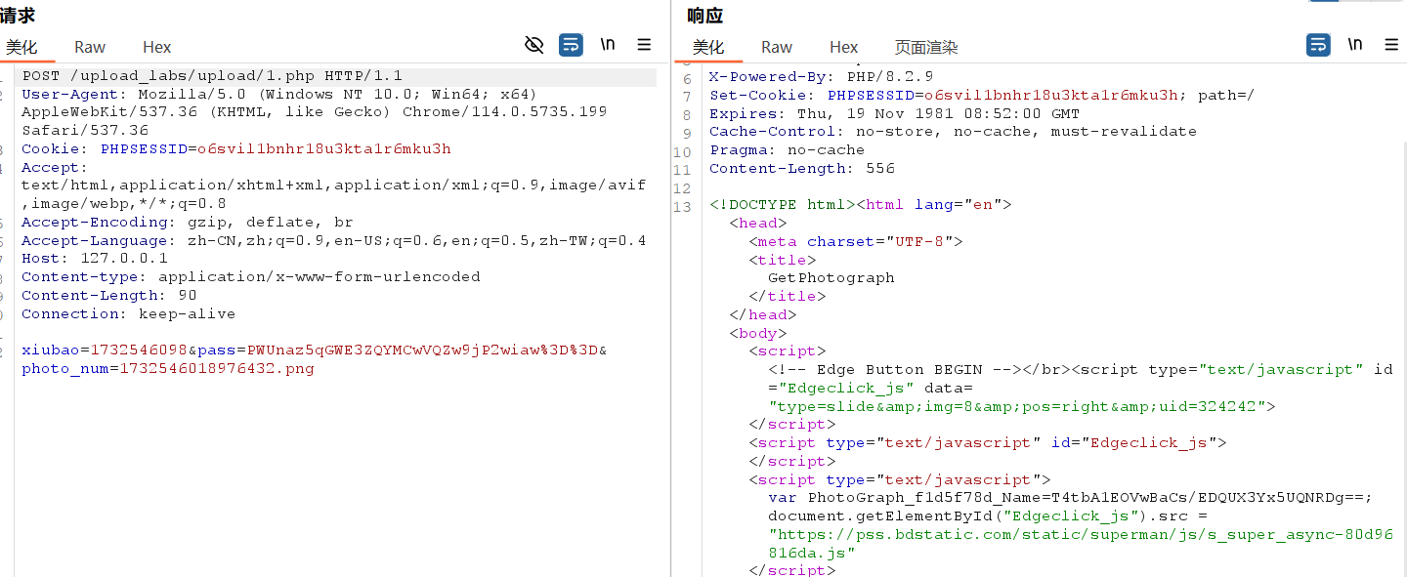1407x577 pixels.
Task: Click the POST /upload_labs/upload/1.php request line
Action: click(x=212, y=76)
